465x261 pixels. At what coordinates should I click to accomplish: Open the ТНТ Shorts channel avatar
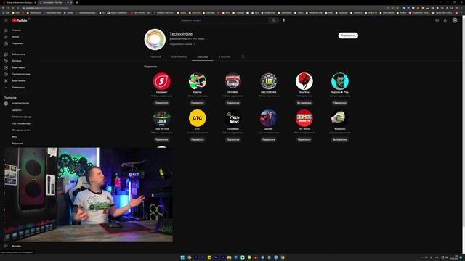304,118
